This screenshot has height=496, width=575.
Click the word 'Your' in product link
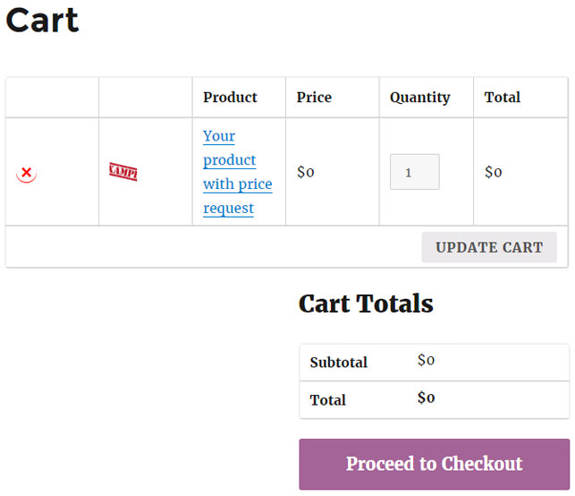click(x=219, y=136)
